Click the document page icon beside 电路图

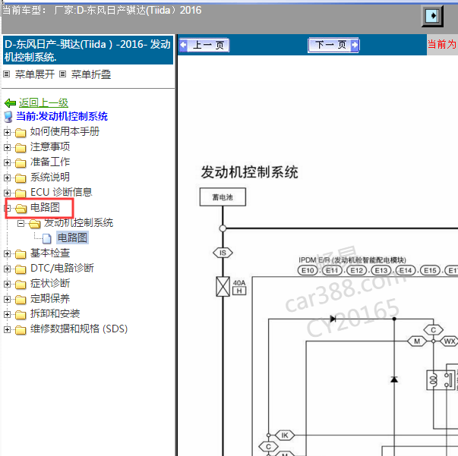click(x=47, y=238)
